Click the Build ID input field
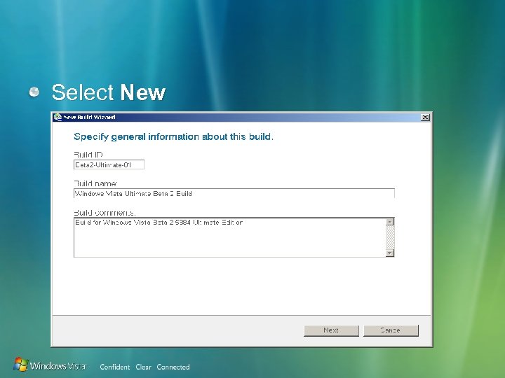Screen dimensions: 505x378 coord(109,164)
